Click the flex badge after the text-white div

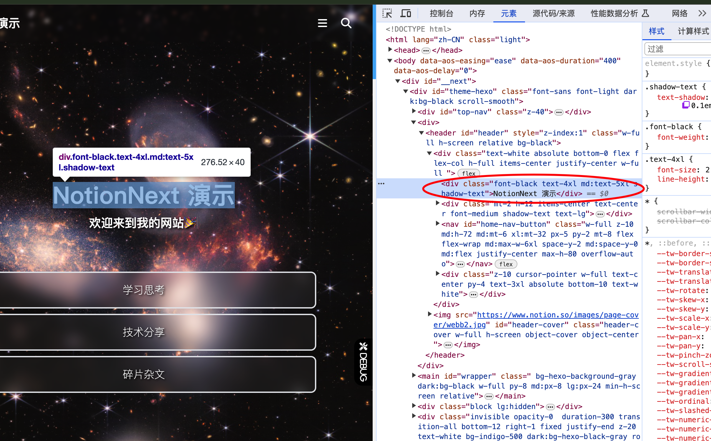(469, 173)
